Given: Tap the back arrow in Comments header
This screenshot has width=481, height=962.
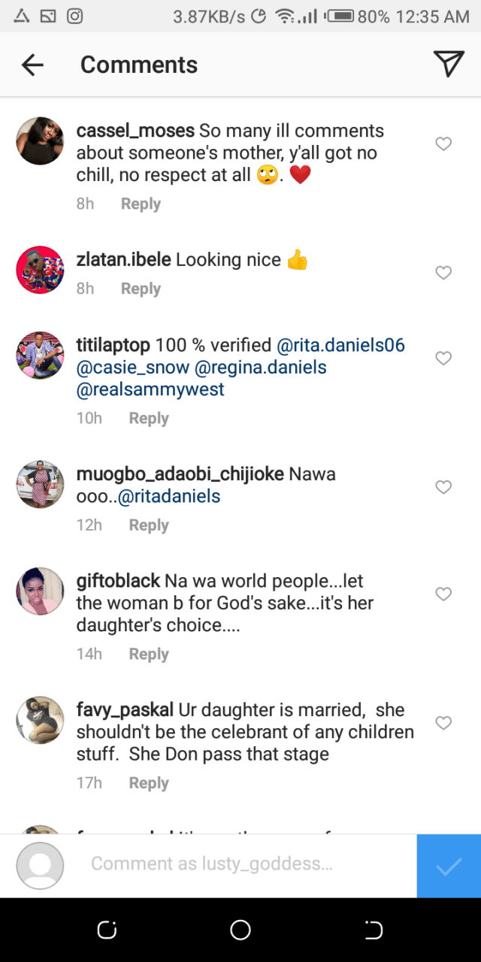Looking at the screenshot, I should coord(32,65).
